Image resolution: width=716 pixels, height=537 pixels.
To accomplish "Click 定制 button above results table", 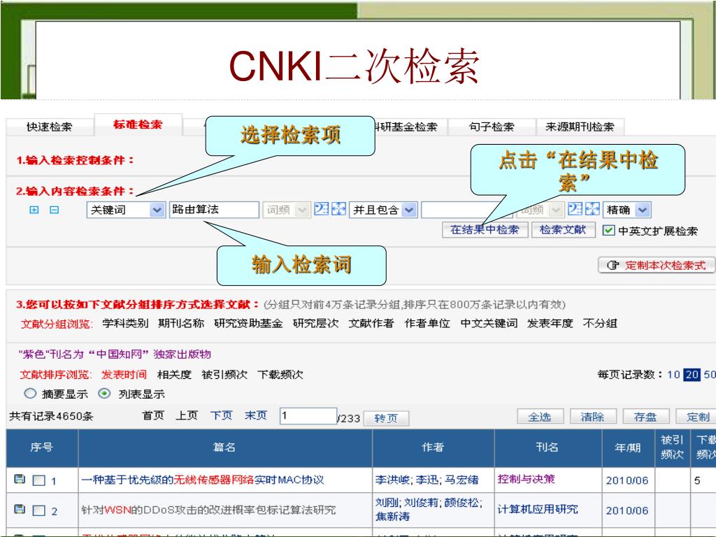I will pyautogui.click(x=696, y=417).
